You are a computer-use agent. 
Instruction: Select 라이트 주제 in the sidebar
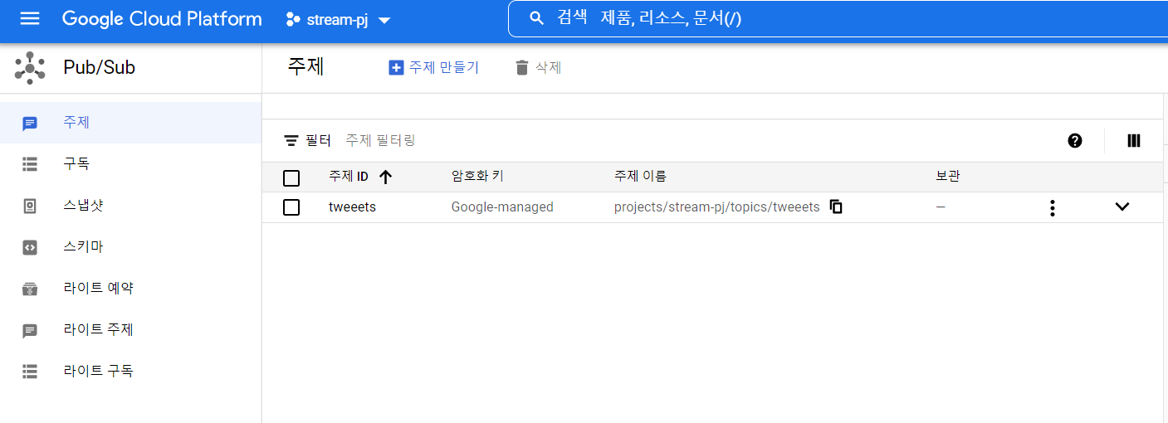click(x=131, y=330)
